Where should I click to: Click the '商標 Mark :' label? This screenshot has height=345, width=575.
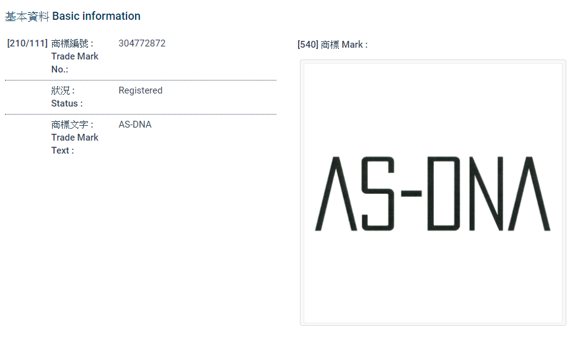[345, 45]
